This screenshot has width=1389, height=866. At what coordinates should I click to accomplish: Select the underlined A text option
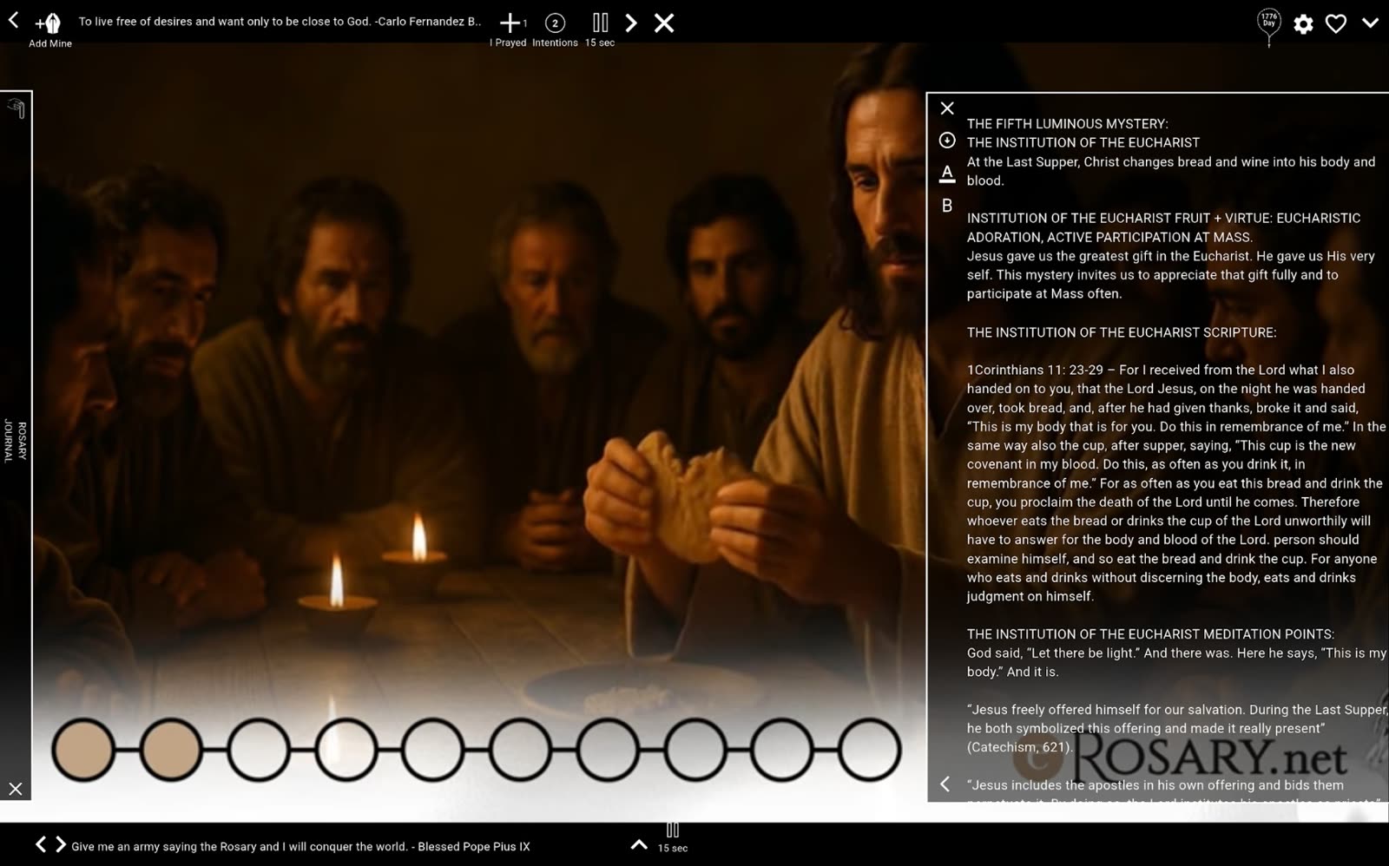coord(947,174)
